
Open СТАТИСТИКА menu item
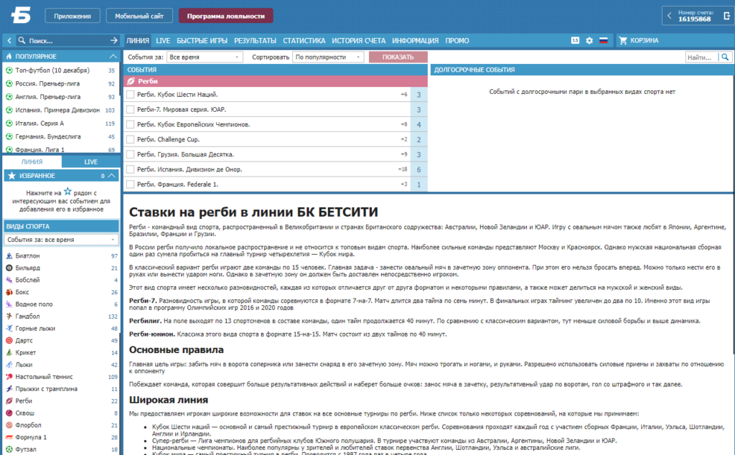tap(304, 41)
